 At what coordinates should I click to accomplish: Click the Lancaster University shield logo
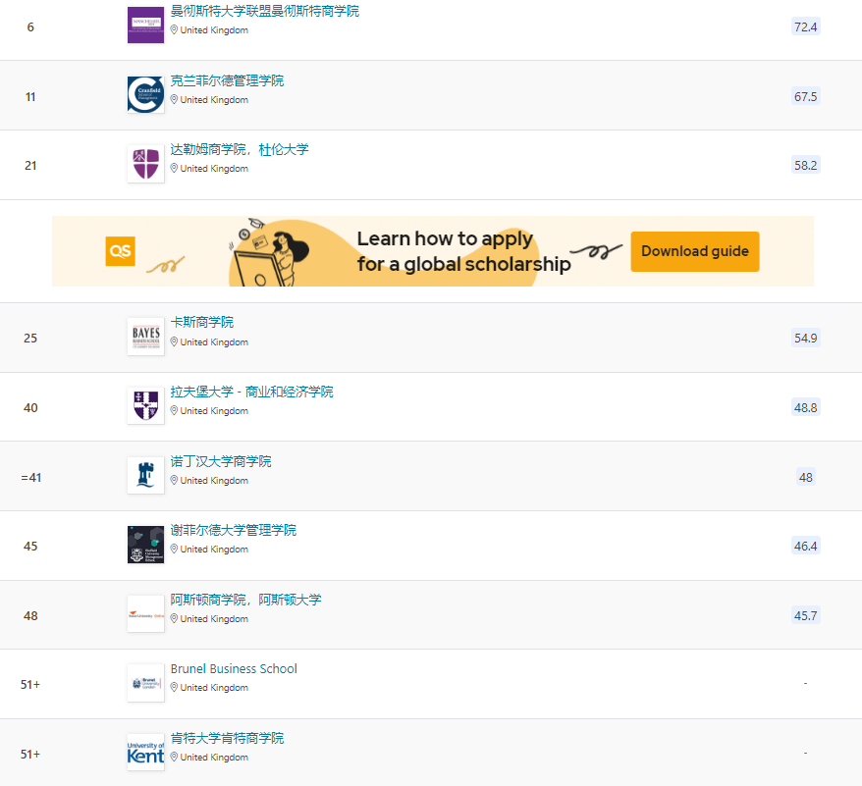click(x=145, y=405)
